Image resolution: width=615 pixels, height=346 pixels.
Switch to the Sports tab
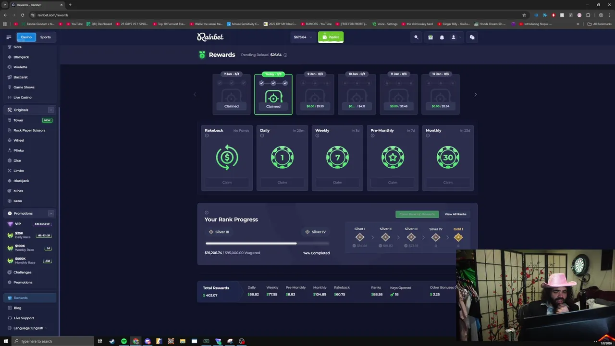pos(45,37)
